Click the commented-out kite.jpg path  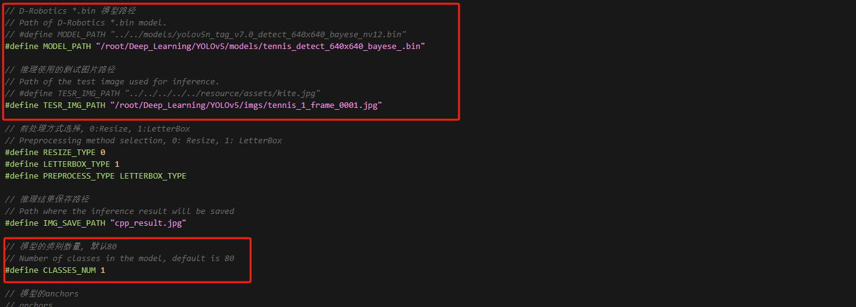[x=222, y=94]
